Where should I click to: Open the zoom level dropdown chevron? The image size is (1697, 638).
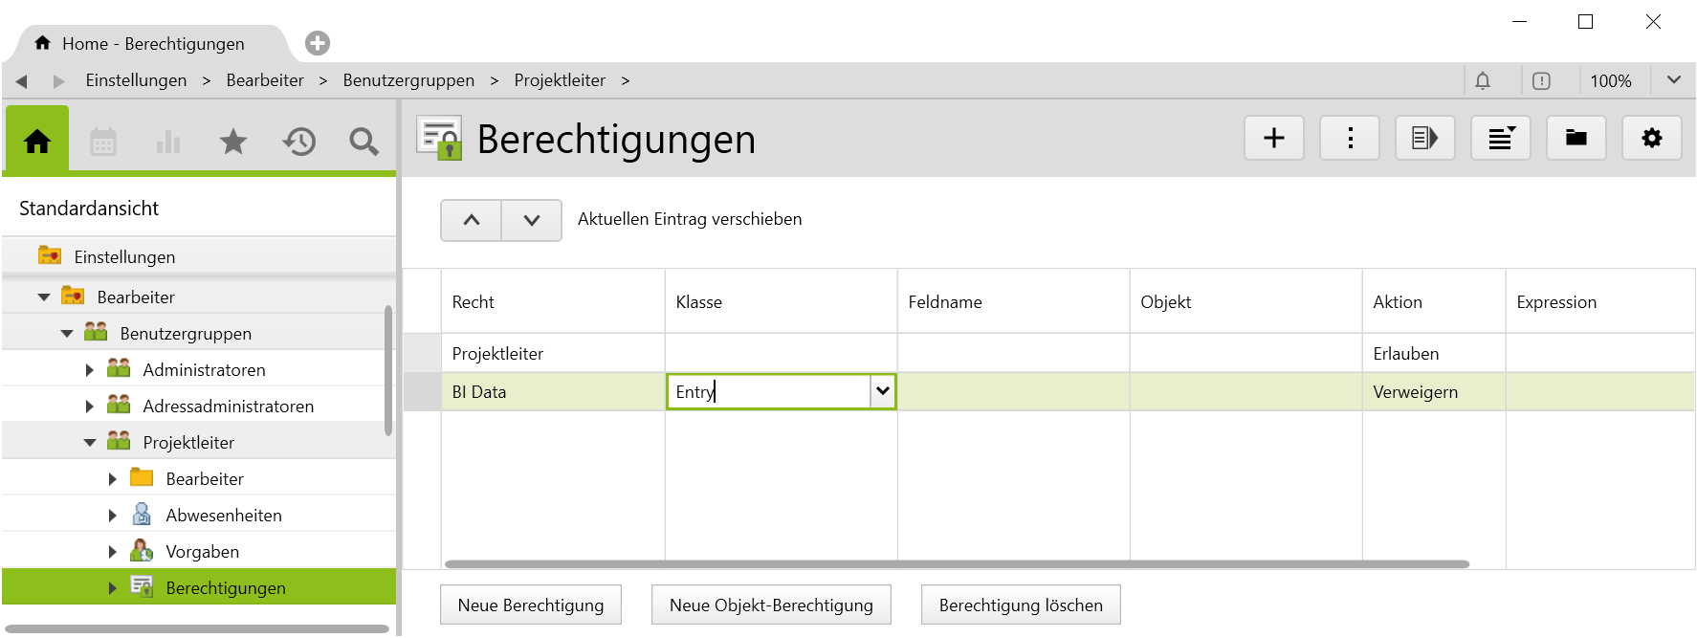(x=1673, y=80)
